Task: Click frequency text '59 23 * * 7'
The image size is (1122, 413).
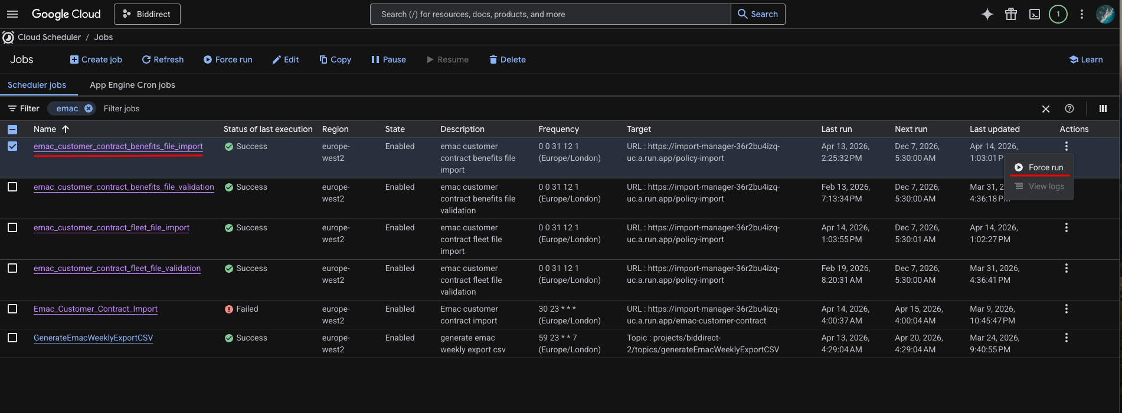Action: tap(558, 338)
